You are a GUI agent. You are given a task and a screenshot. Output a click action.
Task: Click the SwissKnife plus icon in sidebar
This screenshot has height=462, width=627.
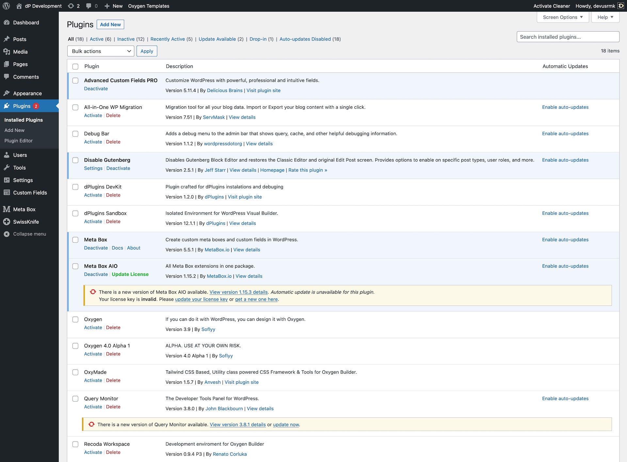7,222
